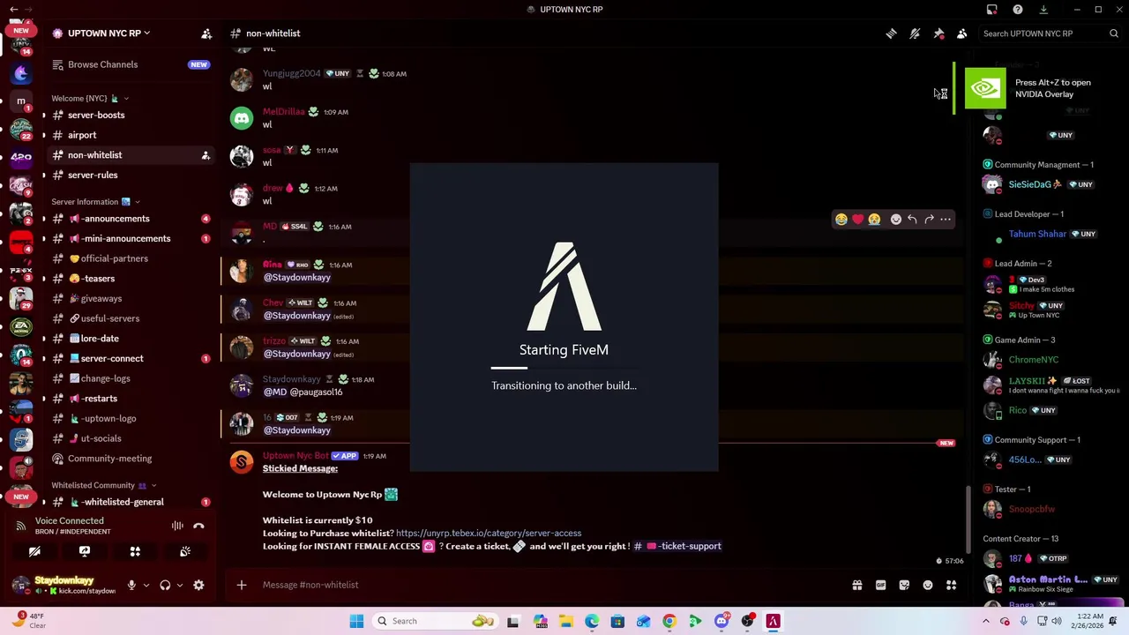Open the -whitelisted-general channel
The image size is (1129, 635).
pos(123,502)
